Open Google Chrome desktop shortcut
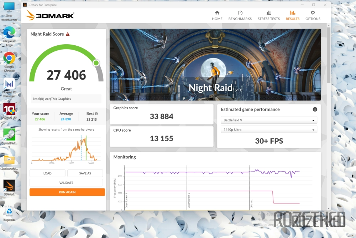 (x=9, y=59)
